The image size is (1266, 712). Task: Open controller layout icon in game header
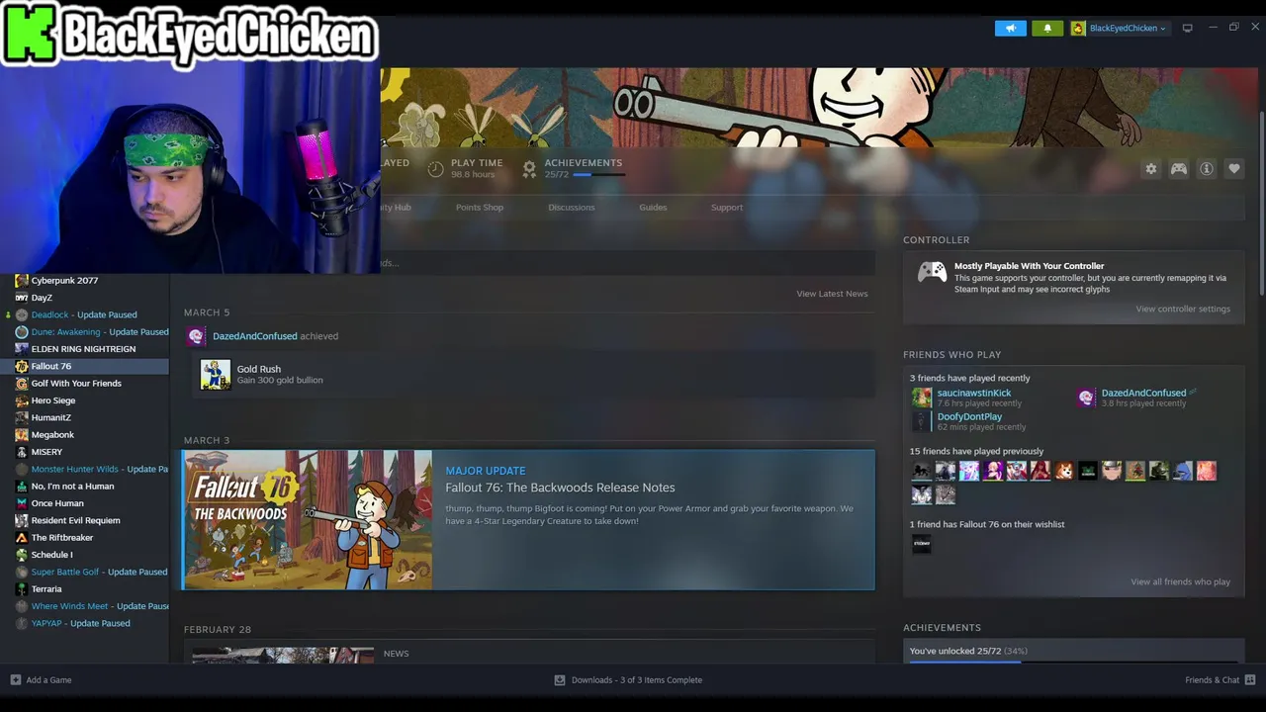tap(1179, 169)
